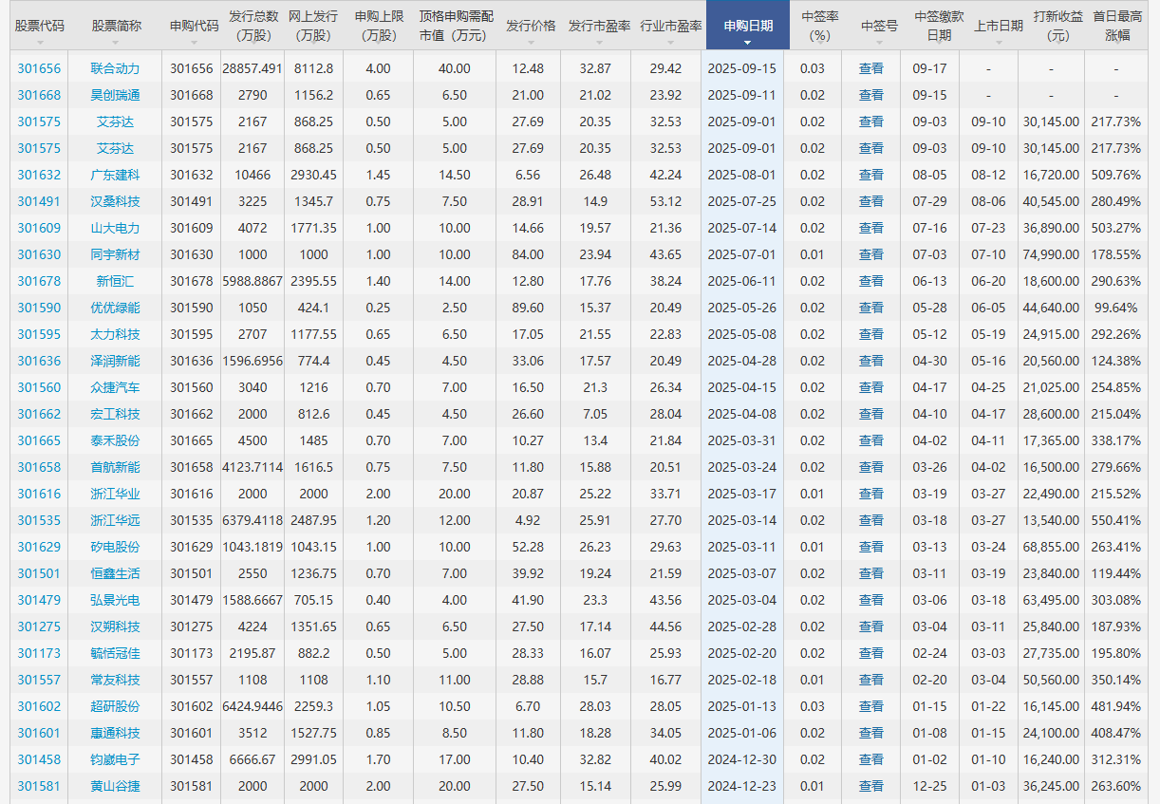Click 查看 in the 惠通科技 row

(x=871, y=733)
